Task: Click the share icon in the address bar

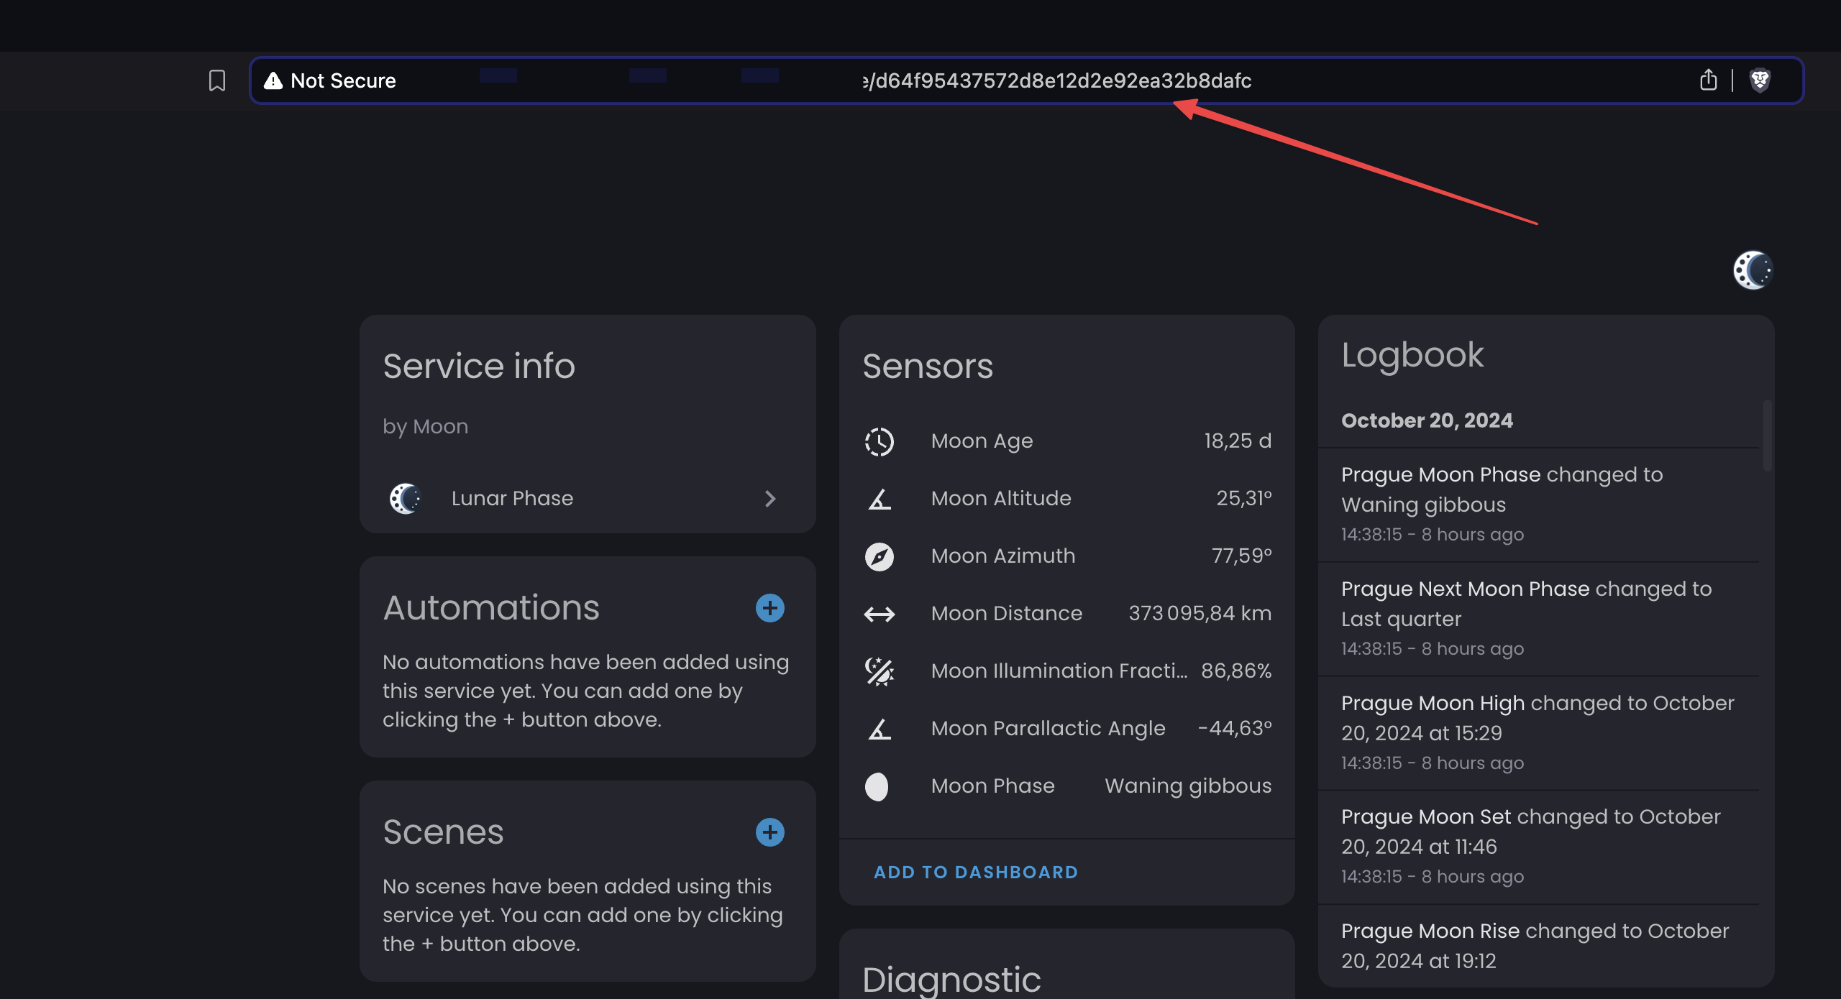Action: (1708, 80)
